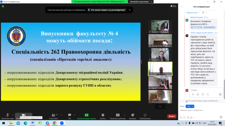Viewport: 225px width, 126px height.
Task: Click ENG language indicator in tray
Action: pos(204,123)
